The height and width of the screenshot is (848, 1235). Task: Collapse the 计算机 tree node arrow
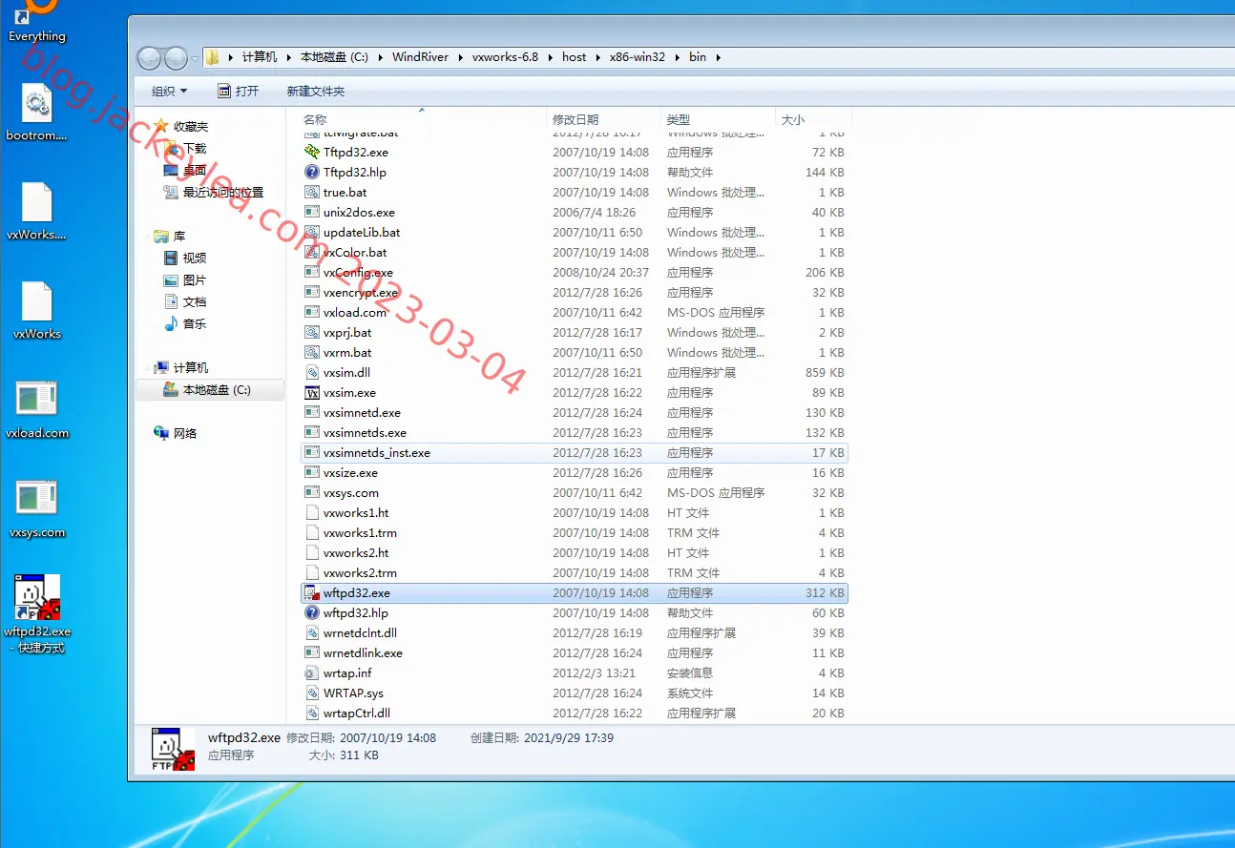pos(146,368)
